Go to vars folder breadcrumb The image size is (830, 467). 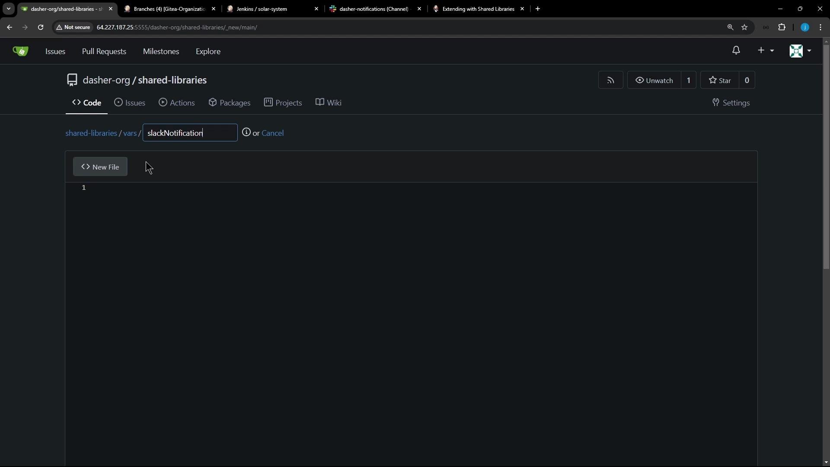pyautogui.click(x=130, y=133)
